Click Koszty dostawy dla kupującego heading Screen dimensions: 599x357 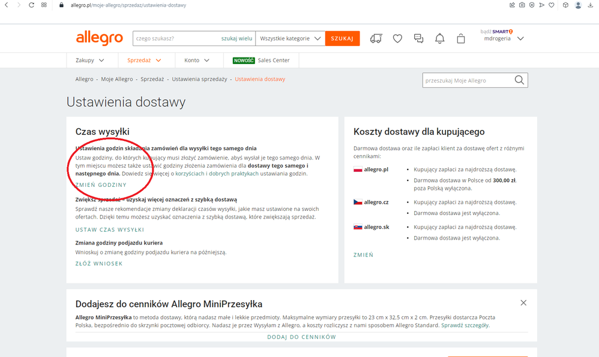pyautogui.click(x=419, y=132)
